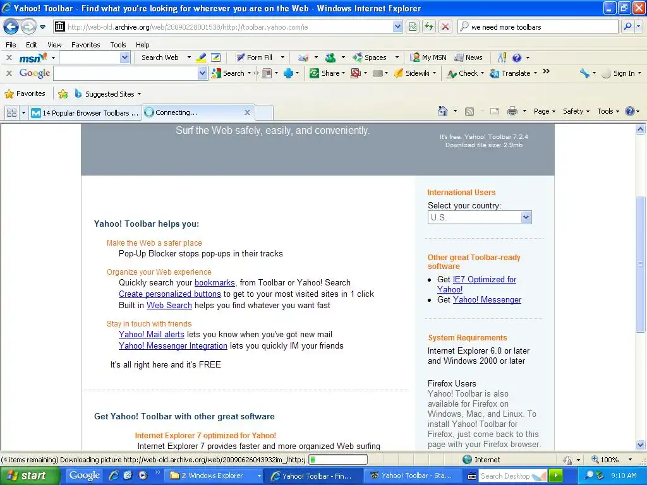Click the Windows Start button
The image size is (647, 485).
(29, 476)
